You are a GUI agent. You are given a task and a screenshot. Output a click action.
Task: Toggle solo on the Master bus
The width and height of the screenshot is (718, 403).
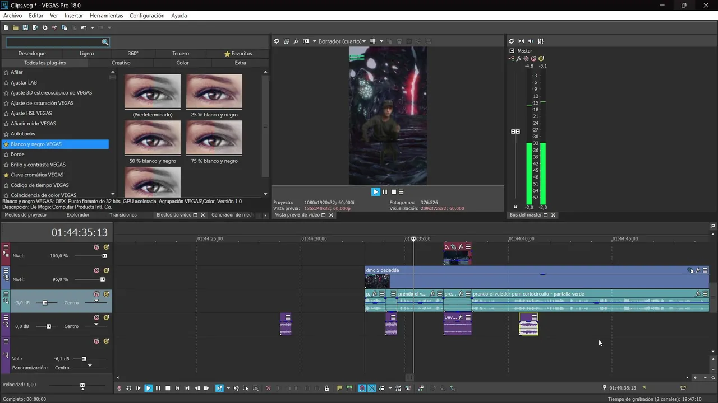(541, 58)
